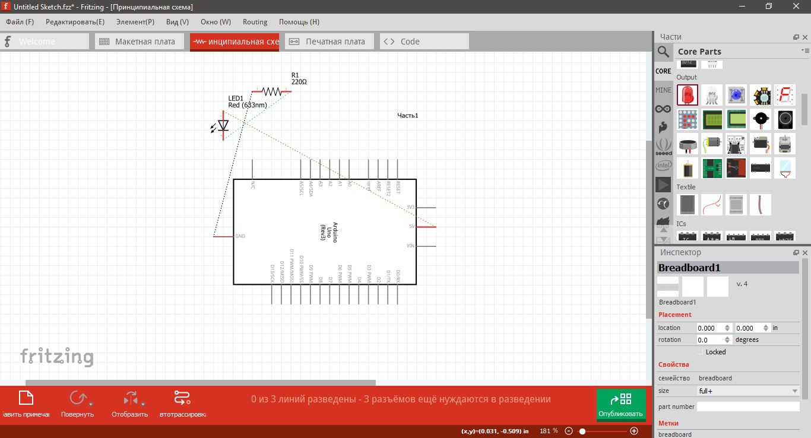811x438 pixels.
Task: Close the Inspector panel
Action: click(x=805, y=252)
